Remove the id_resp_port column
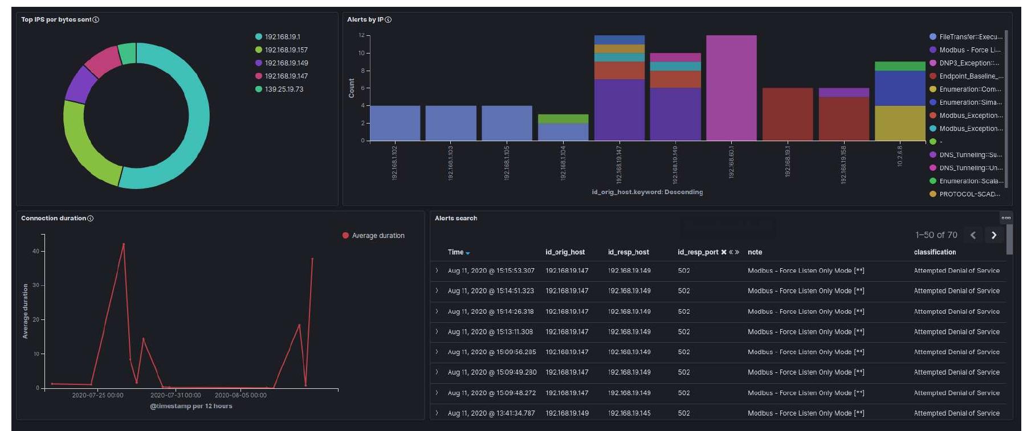Image resolution: width=1023 pixels, height=431 pixels. point(724,252)
